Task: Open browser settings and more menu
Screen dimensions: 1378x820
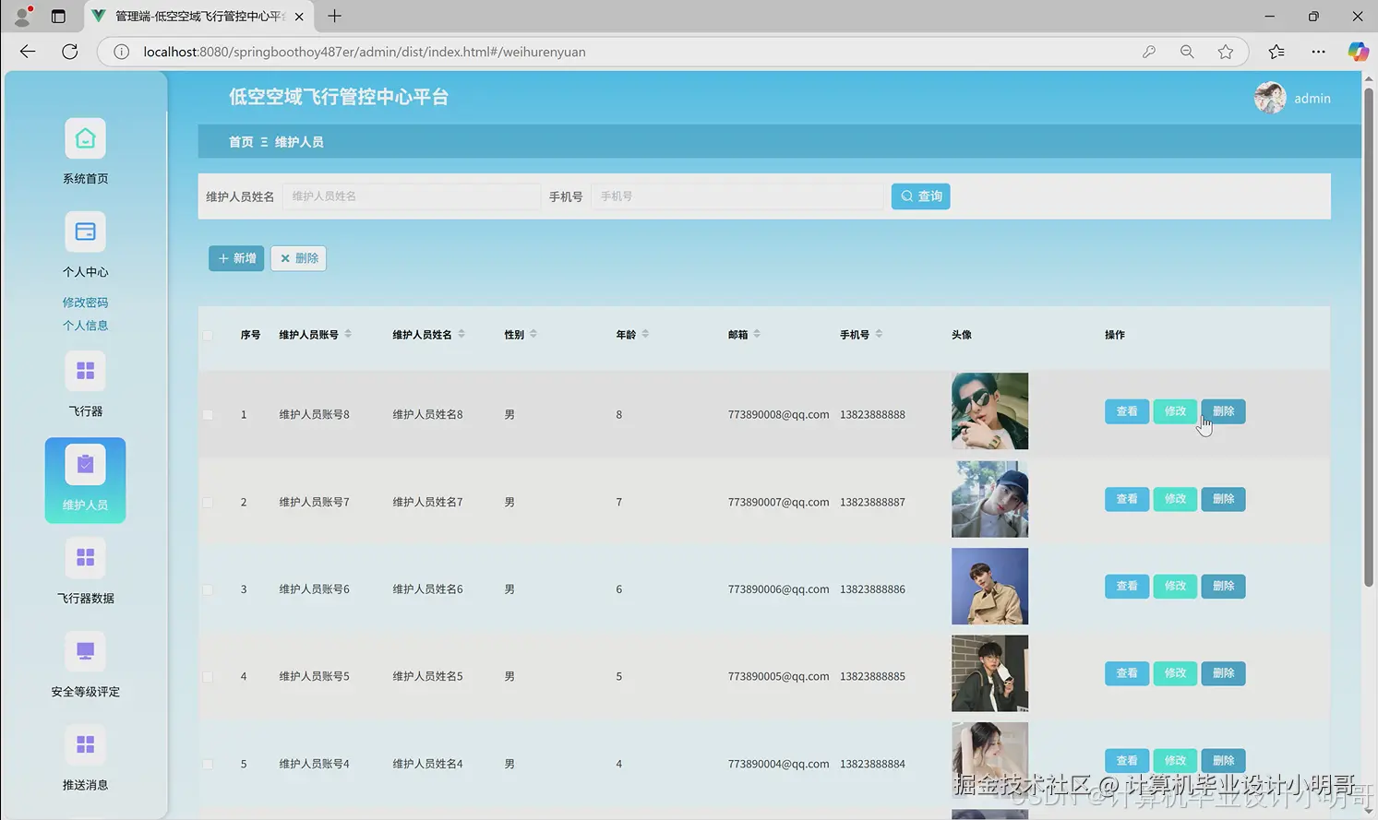Action: pyautogui.click(x=1318, y=52)
